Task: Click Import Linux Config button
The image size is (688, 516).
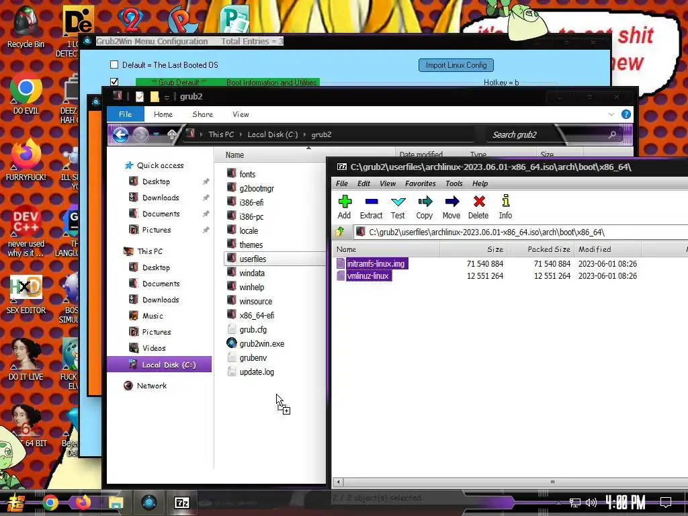Action: pyautogui.click(x=456, y=65)
